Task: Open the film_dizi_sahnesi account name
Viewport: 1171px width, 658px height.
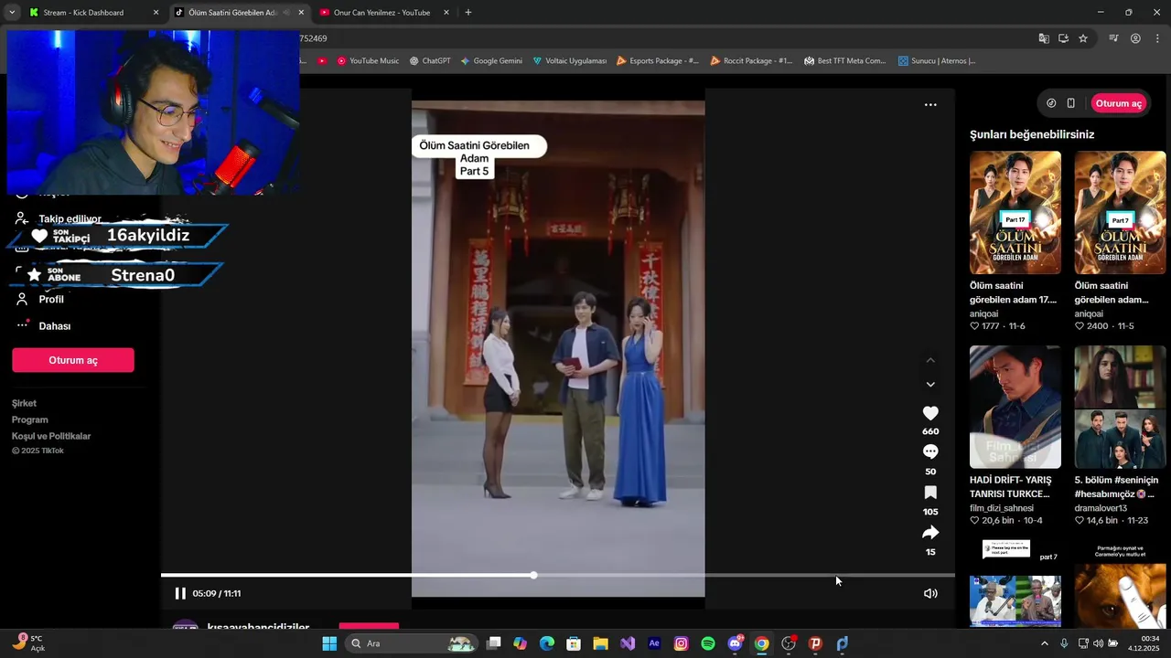Action: [1002, 508]
